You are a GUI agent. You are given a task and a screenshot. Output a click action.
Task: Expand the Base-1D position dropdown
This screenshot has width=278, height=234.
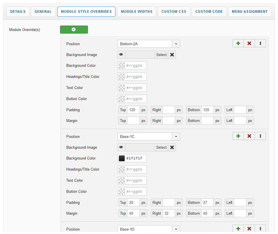tap(176, 229)
